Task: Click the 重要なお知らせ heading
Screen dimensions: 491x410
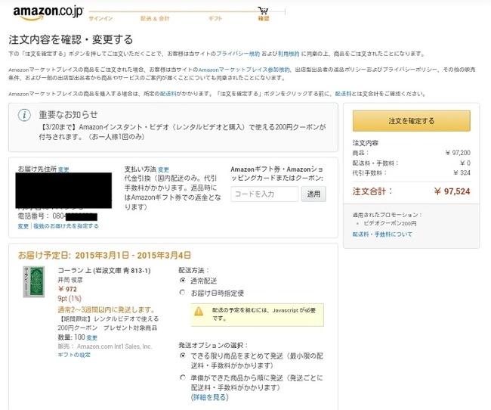Action: coord(68,115)
